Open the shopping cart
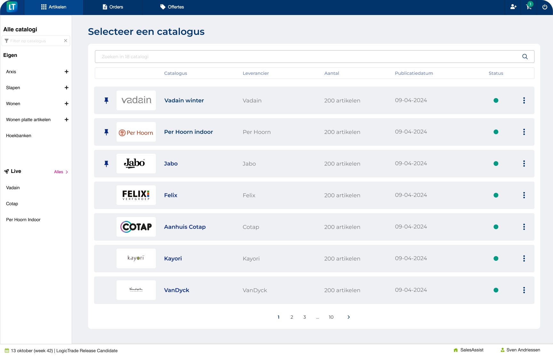553x357 pixels. [x=529, y=7]
